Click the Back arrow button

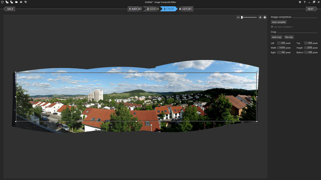[9, 9]
